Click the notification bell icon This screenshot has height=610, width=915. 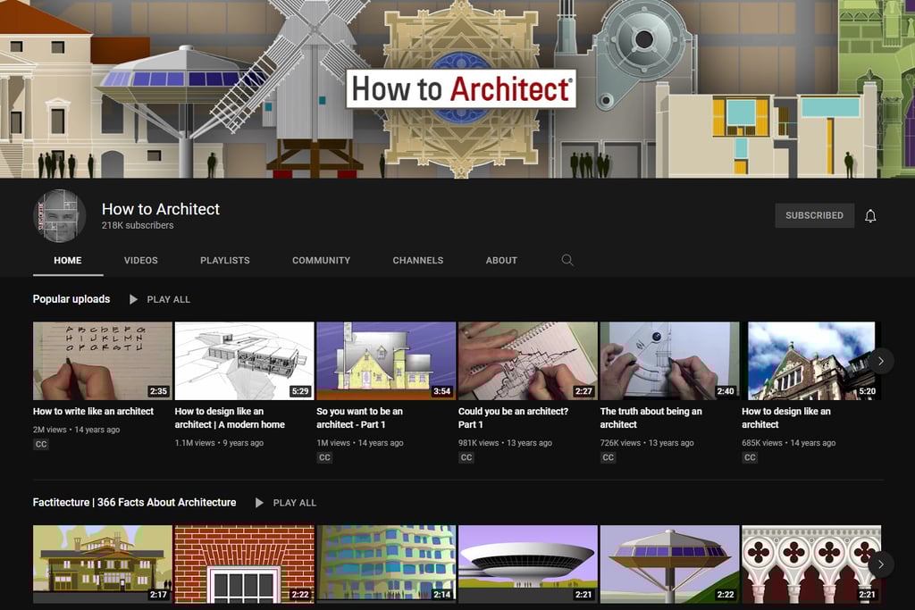(x=870, y=216)
